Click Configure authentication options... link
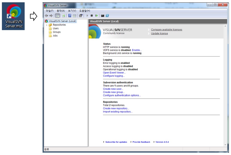The width and height of the screenshot is (231, 155). tap(122, 95)
